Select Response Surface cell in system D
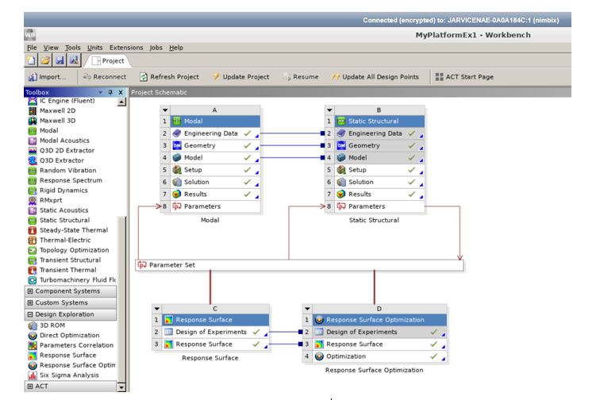The width and height of the screenshot is (600, 400). click(x=379, y=344)
